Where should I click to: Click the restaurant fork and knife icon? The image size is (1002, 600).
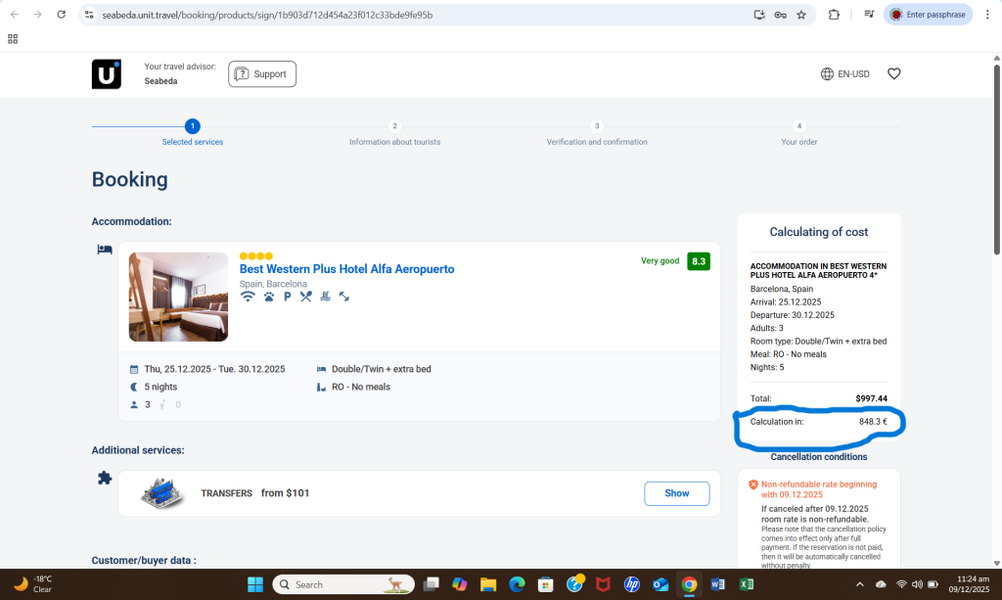(306, 297)
